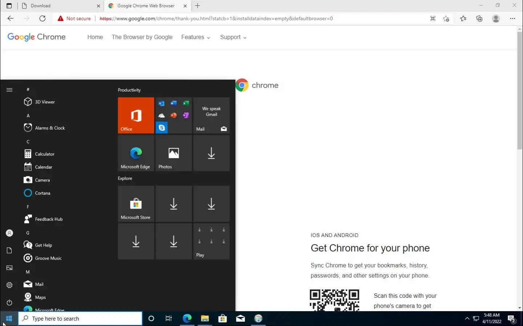This screenshot has width=523, height=326.
Task: Jump to letter A section header
Action: 28,116
